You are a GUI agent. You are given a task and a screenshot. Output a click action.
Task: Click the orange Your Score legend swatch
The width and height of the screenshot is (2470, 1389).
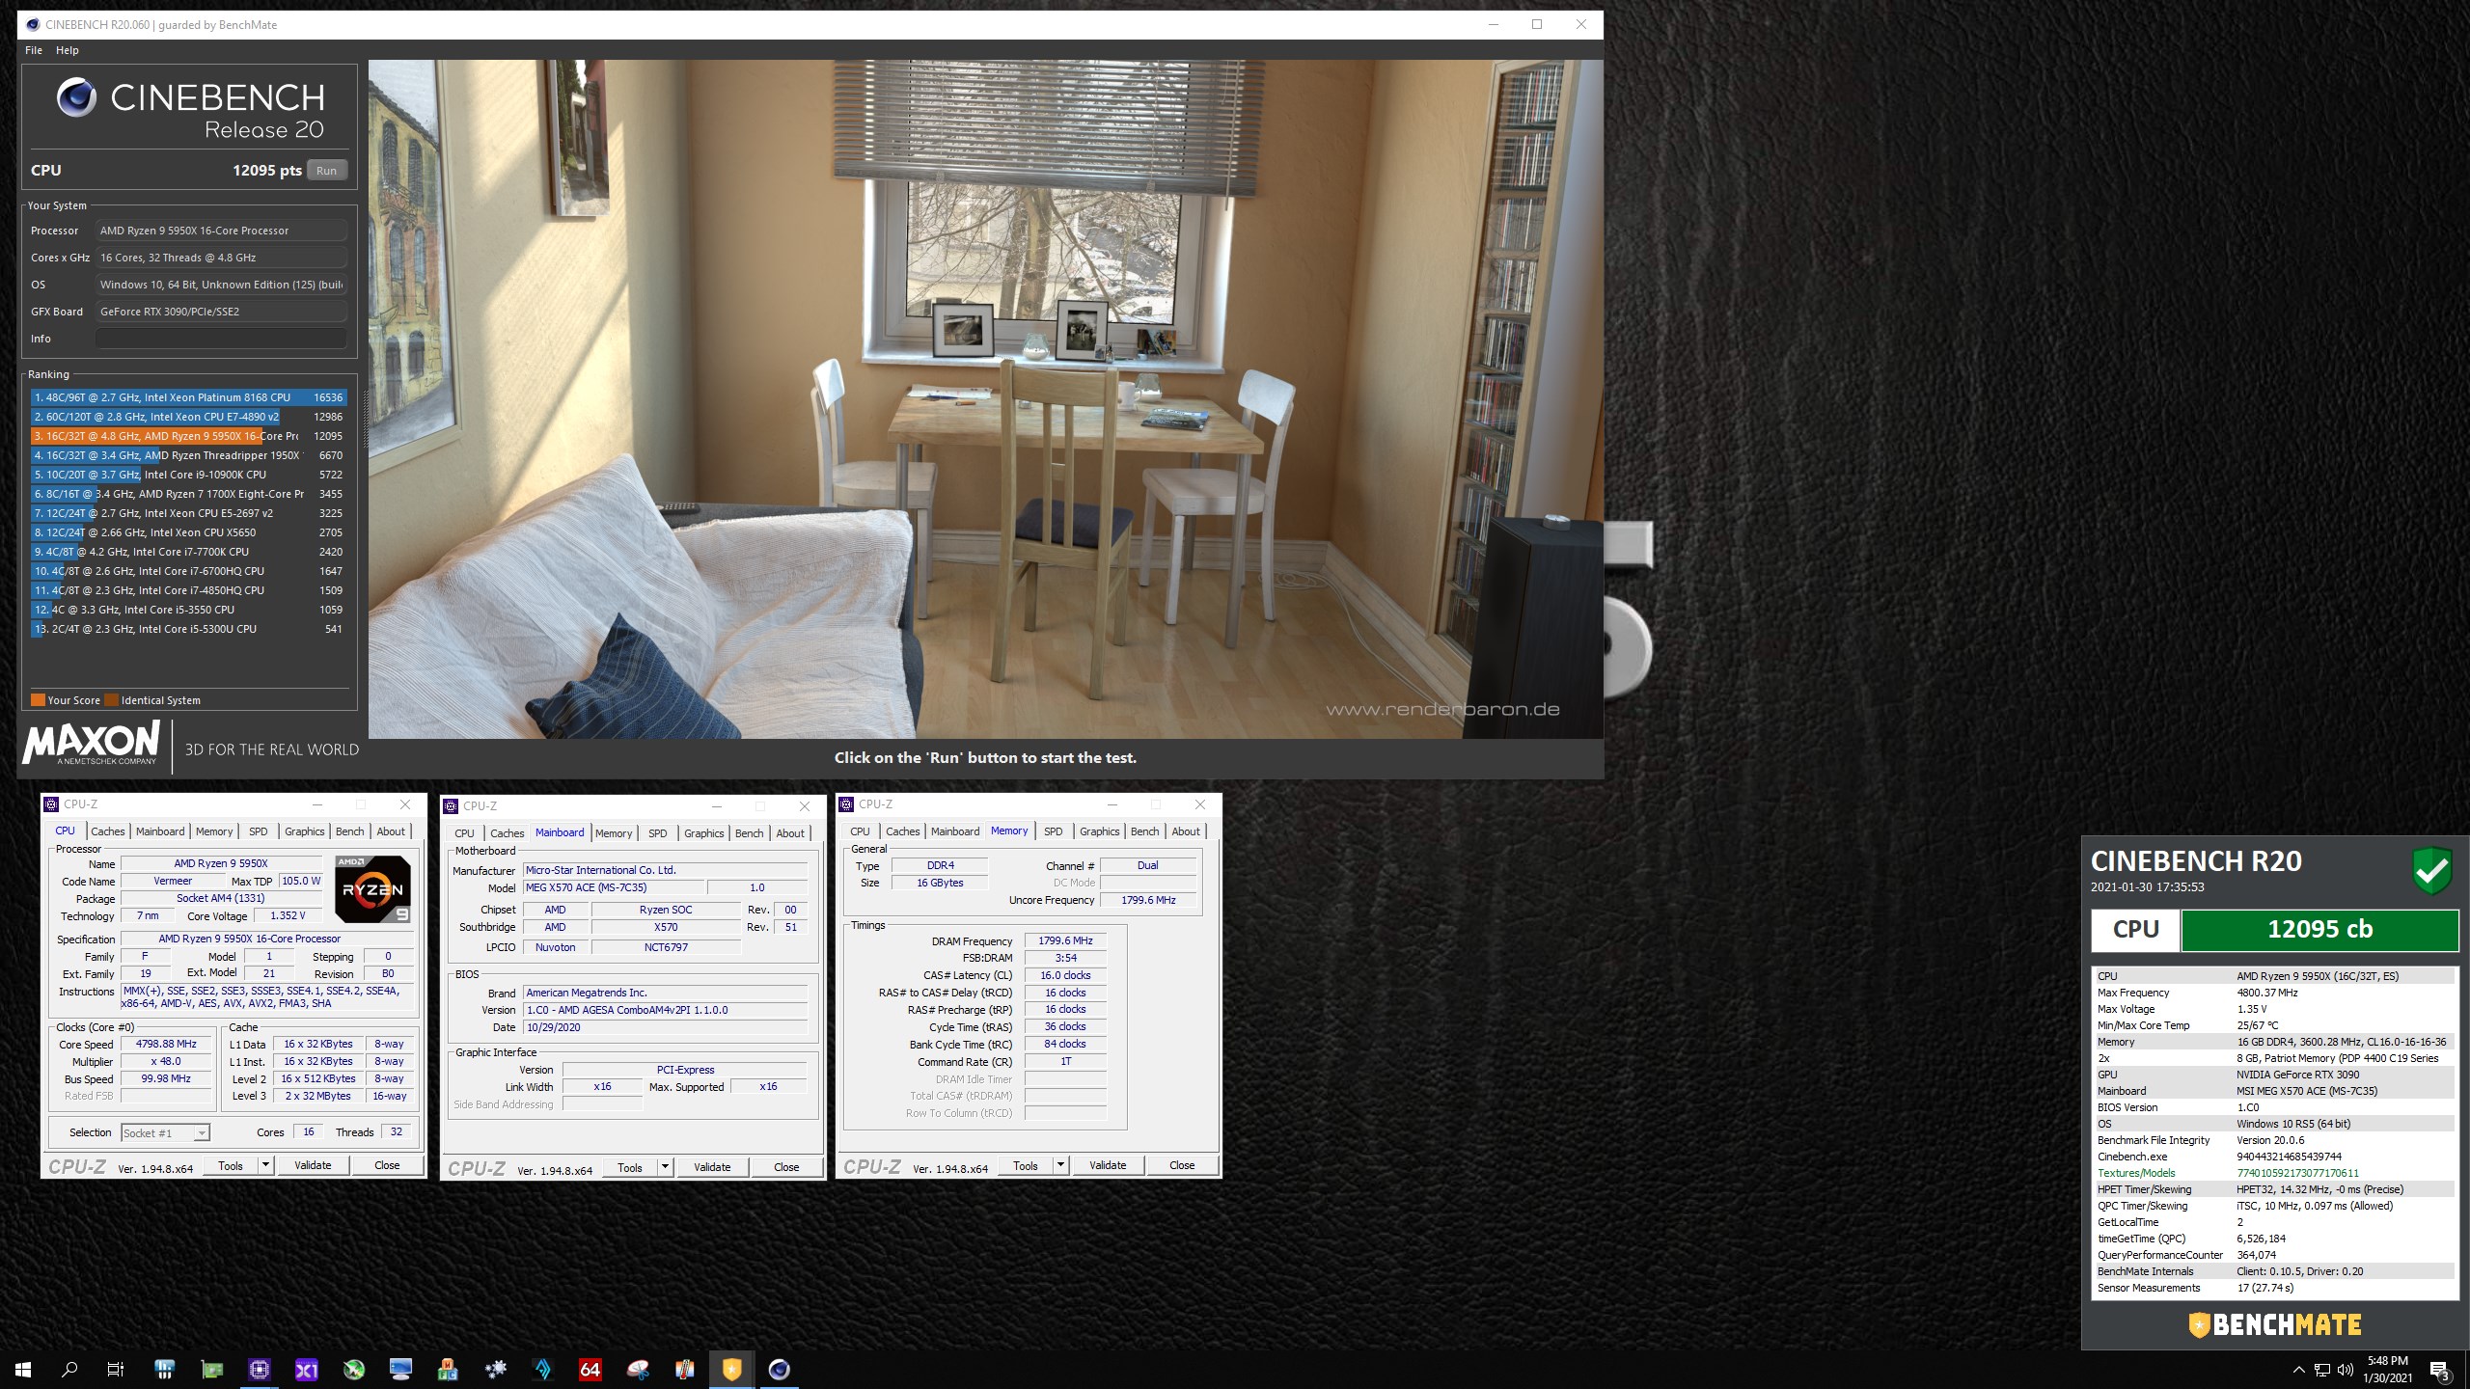(38, 700)
